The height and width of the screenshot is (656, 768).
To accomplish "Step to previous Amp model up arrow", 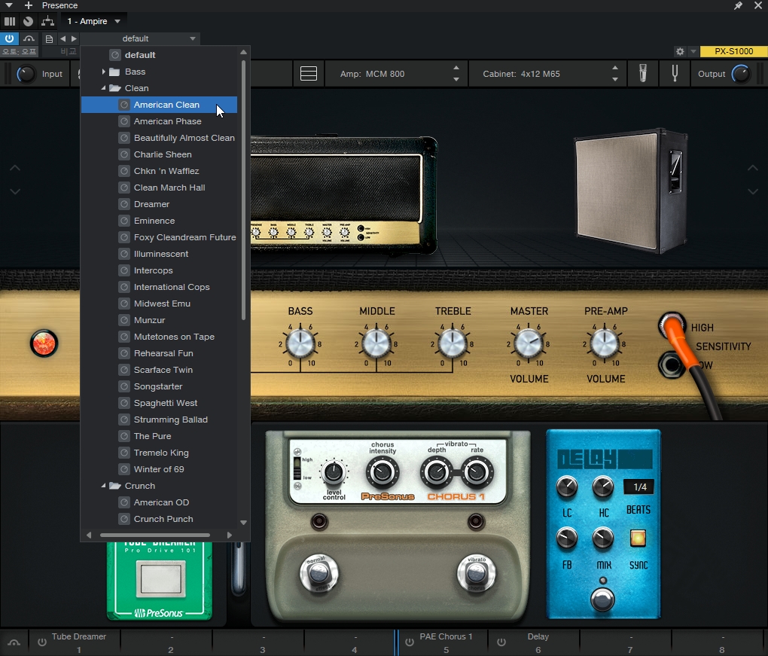I will click(456, 68).
